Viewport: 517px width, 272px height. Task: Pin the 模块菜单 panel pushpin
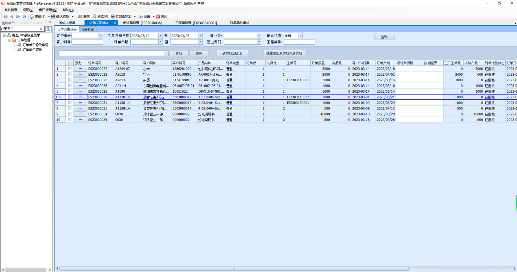(x=50, y=23)
